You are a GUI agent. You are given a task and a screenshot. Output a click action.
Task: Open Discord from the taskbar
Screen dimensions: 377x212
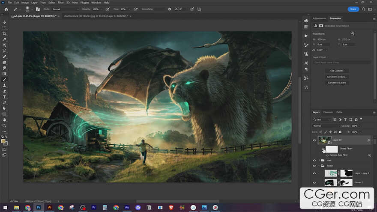point(138,207)
